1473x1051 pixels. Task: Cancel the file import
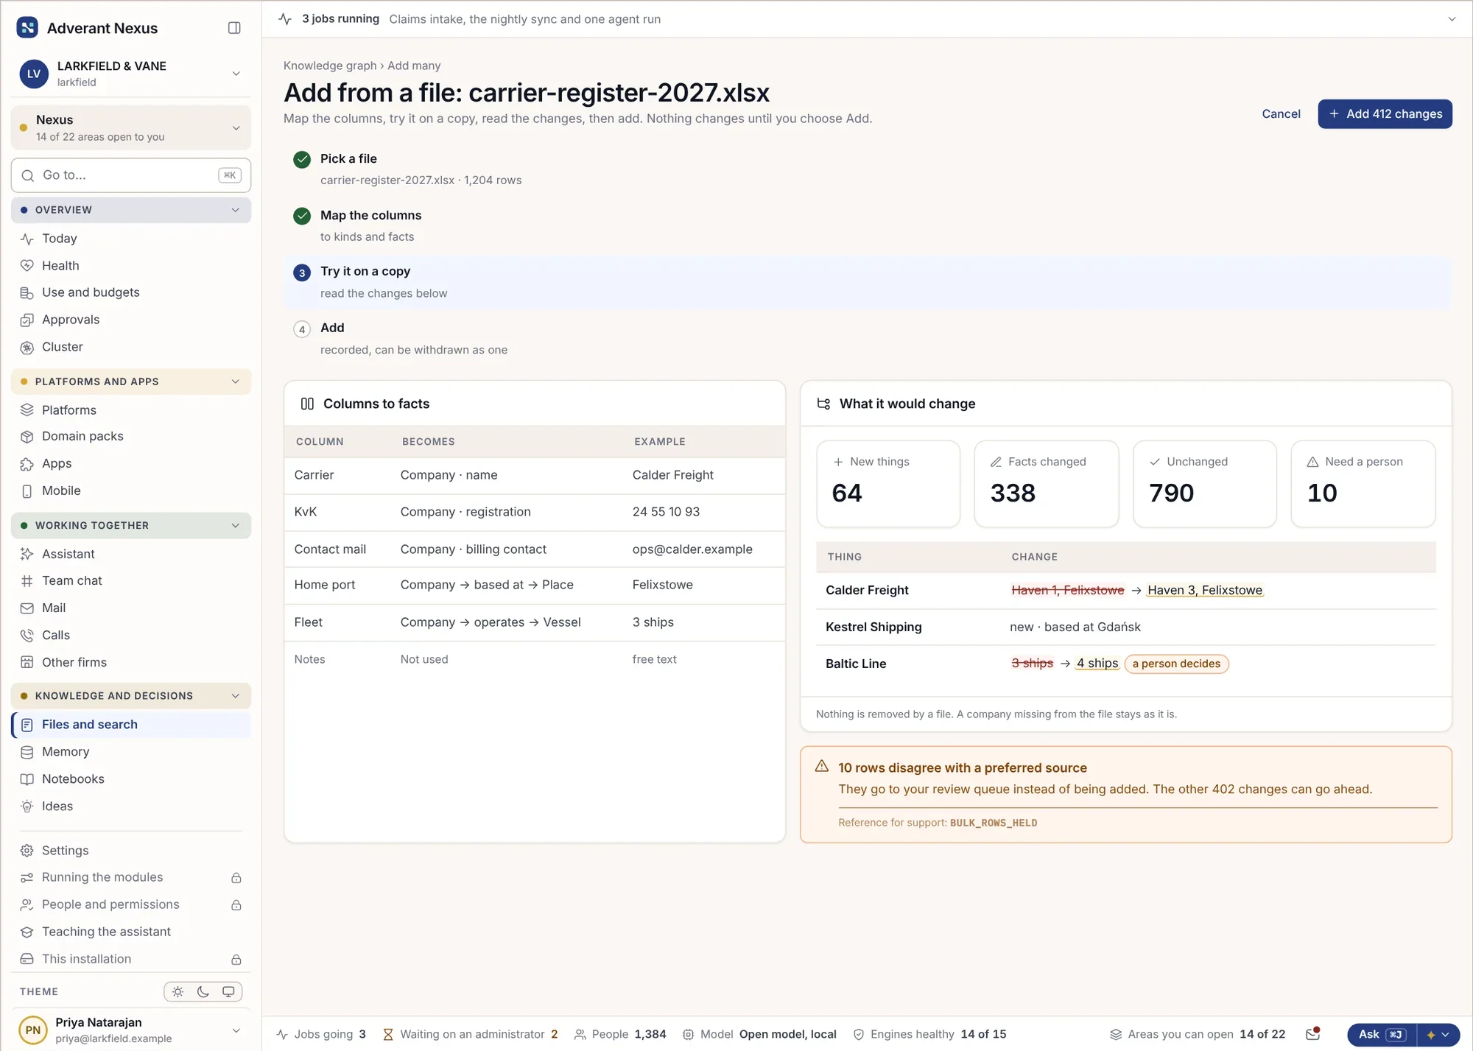[1281, 114]
